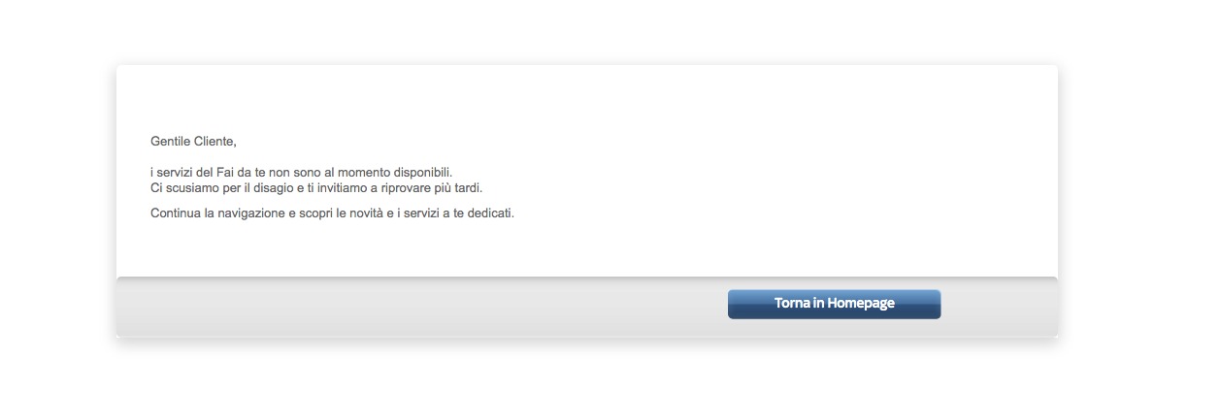
Task: Select the Gentile Cliente greeting text
Action: point(193,142)
